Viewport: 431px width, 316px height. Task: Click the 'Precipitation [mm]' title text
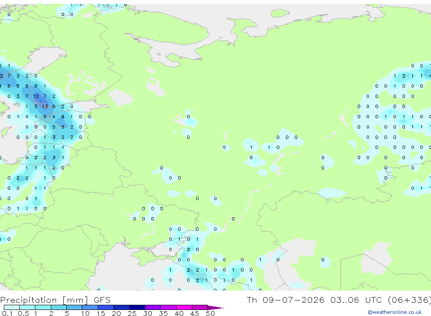coord(44,300)
